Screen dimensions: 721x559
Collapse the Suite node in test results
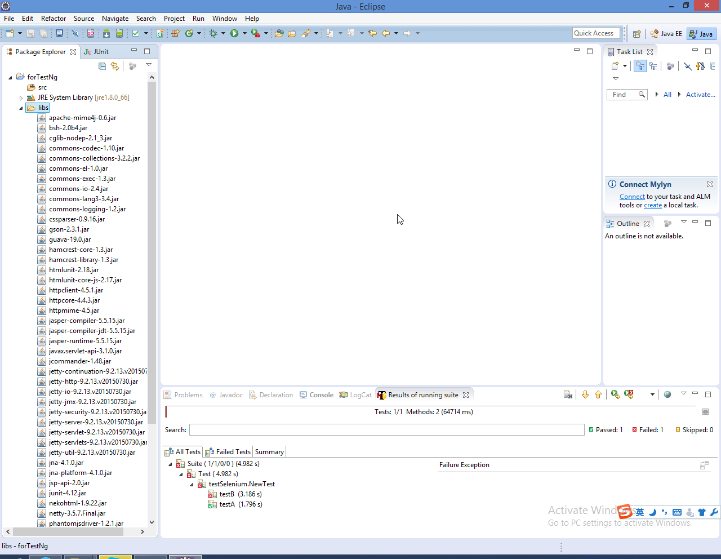(x=170, y=464)
